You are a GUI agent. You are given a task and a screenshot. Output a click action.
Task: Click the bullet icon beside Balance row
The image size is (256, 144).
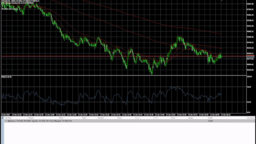coord(5,121)
